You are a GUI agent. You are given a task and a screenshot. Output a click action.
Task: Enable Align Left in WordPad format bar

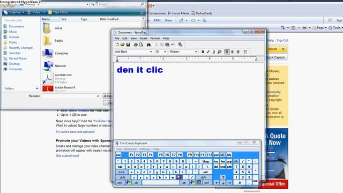[x=227, y=52]
